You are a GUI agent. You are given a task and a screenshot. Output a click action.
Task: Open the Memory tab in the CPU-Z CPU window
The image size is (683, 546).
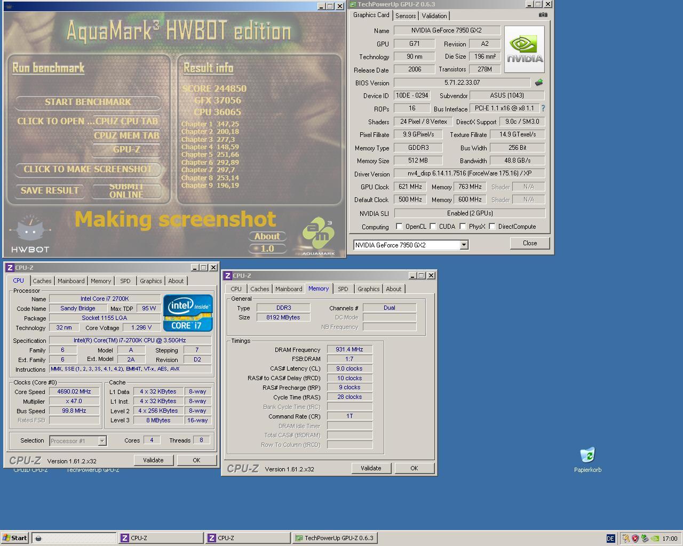(101, 281)
